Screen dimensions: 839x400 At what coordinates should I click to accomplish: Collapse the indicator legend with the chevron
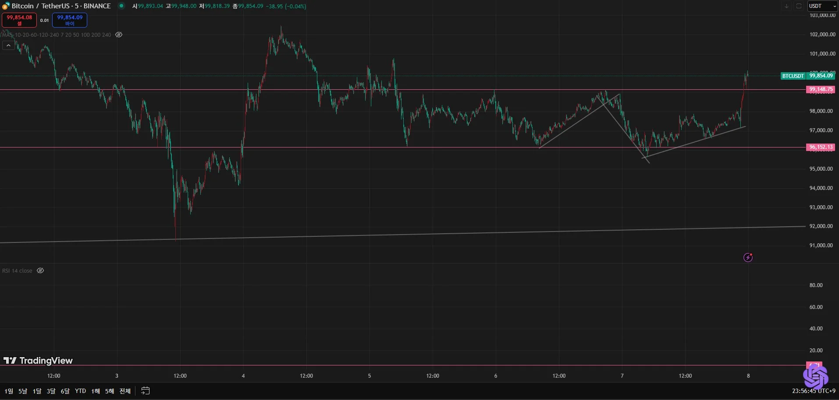(x=8, y=45)
